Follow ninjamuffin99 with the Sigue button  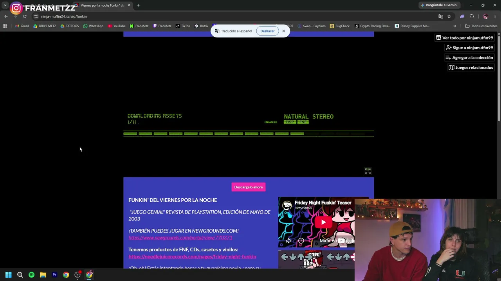click(469, 48)
